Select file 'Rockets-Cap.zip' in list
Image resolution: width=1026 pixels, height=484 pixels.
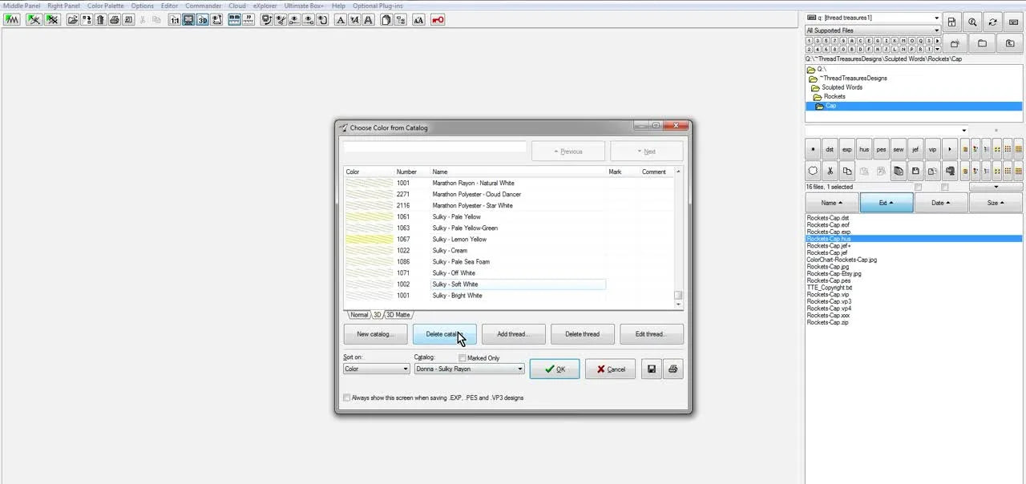[828, 322]
